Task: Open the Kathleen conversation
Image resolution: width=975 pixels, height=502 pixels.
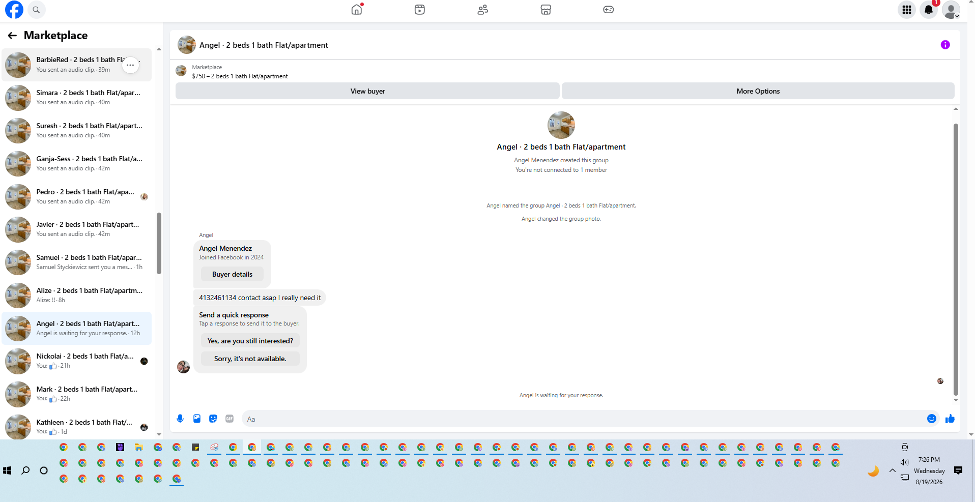Action: tap(77, 426)
